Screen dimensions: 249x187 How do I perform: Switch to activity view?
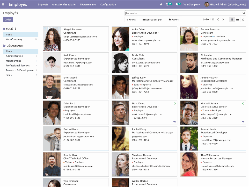[243, 19]
